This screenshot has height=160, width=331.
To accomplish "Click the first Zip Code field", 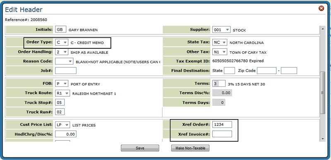I will 266,70.
